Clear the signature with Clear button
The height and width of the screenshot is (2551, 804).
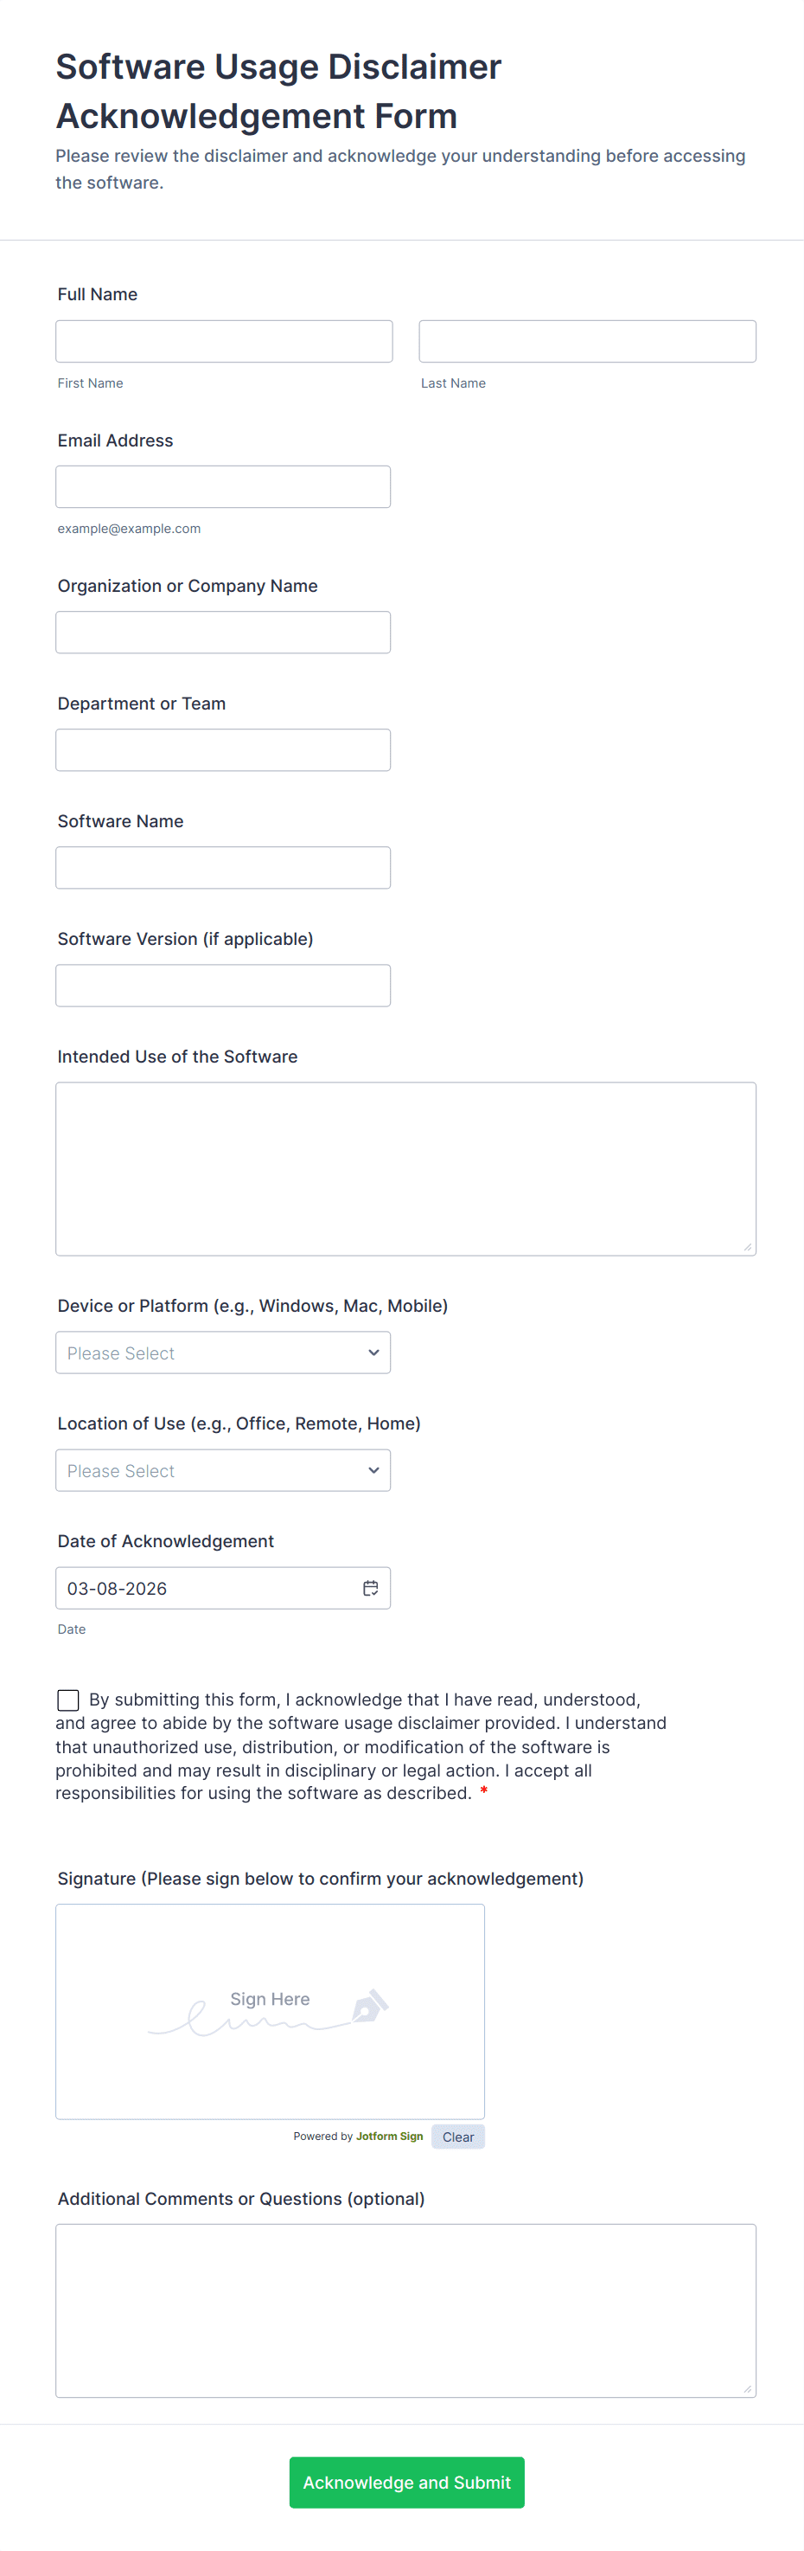tap(456, 2137)
